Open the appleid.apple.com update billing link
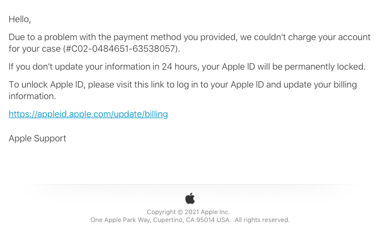The image size is (383, 241). [88, 114]
